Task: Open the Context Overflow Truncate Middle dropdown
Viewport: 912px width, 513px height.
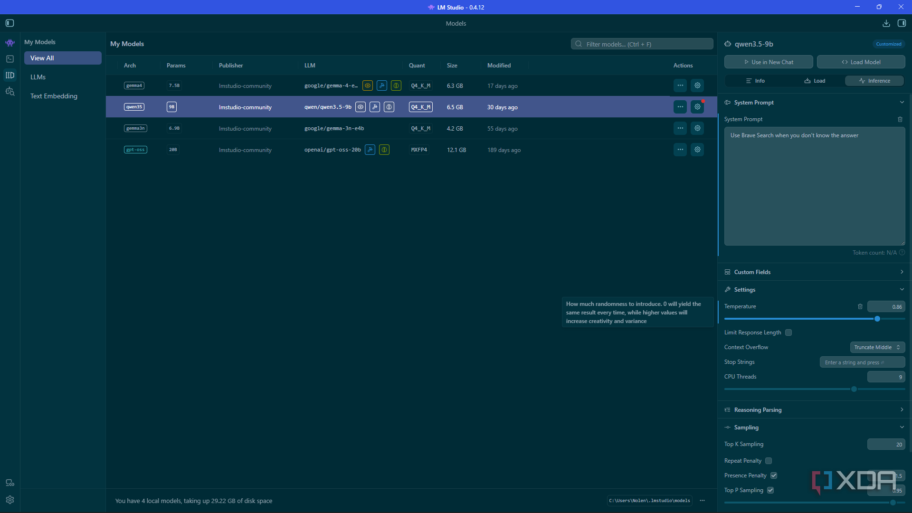Action: pos(877,347)
